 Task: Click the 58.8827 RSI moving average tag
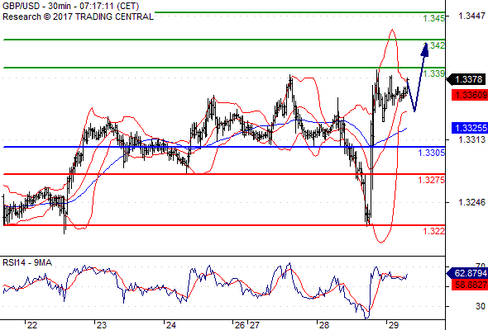pyautogui.click(x=470, y=285)
